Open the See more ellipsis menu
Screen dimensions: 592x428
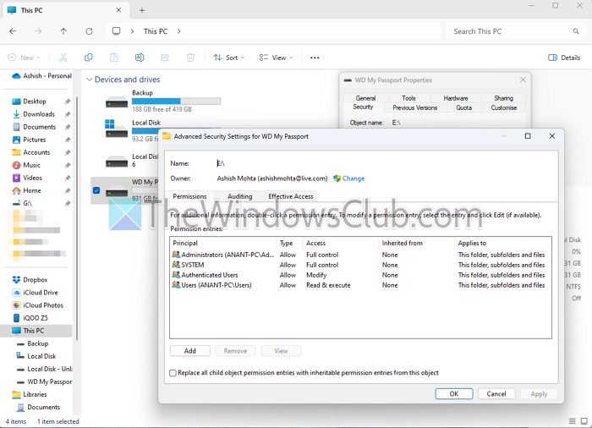pos(315,58)
